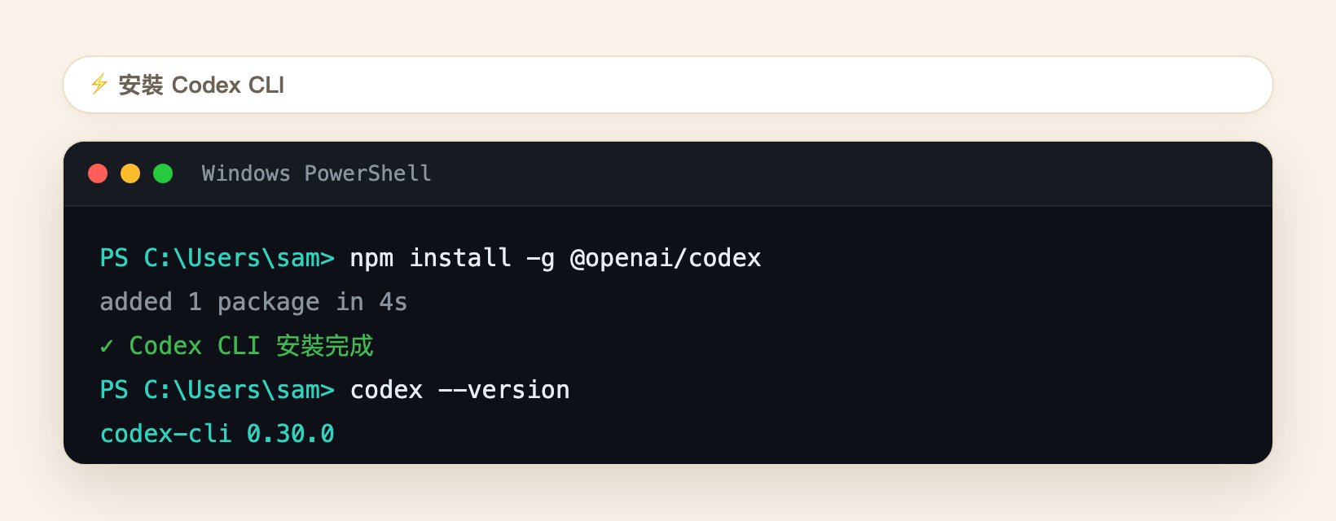
Task: Click the 安裝完成 success message
Action: point(324,346)
